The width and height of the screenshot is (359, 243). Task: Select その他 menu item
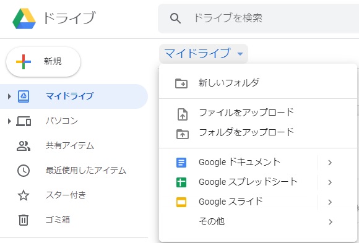(258, 222)
